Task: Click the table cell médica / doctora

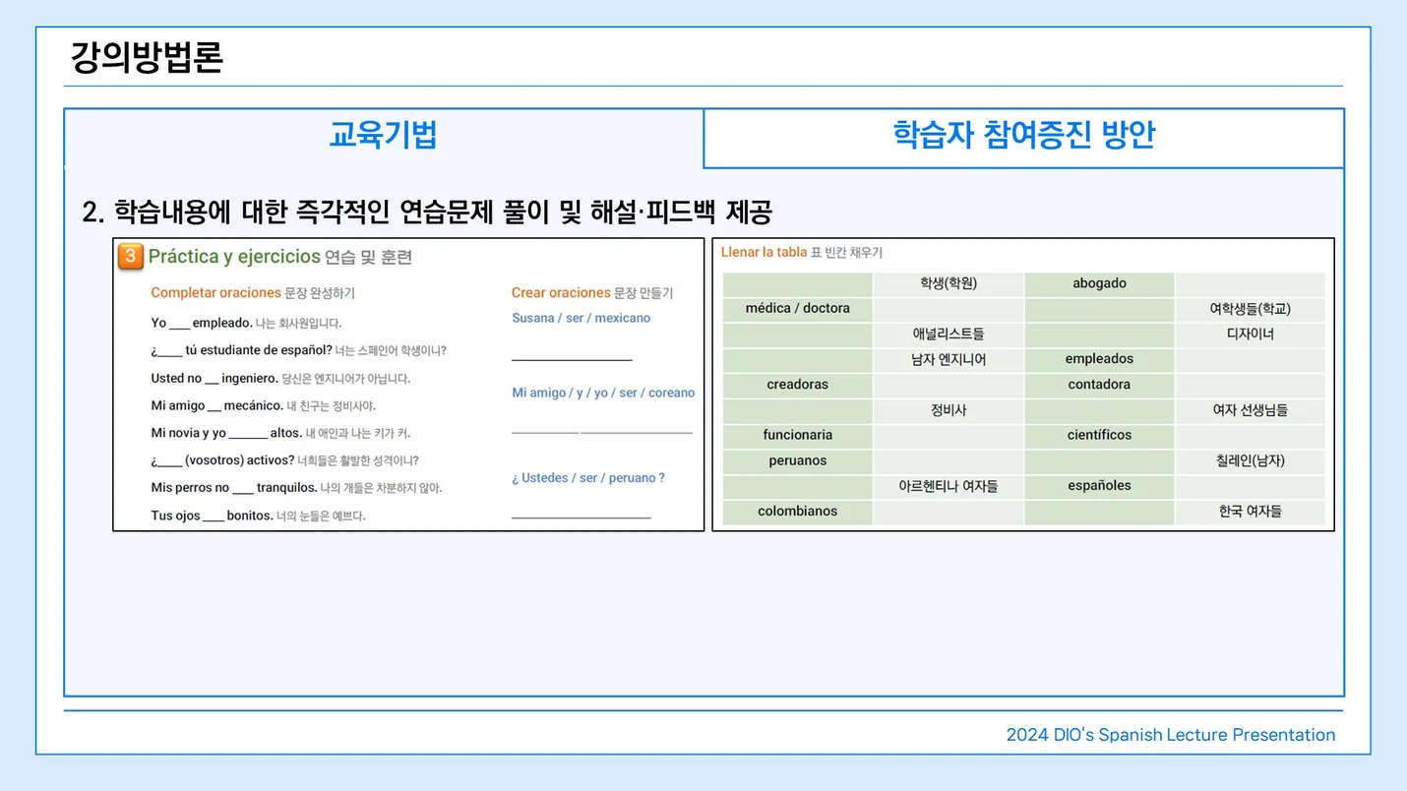Action: click(x=797, y=309)
